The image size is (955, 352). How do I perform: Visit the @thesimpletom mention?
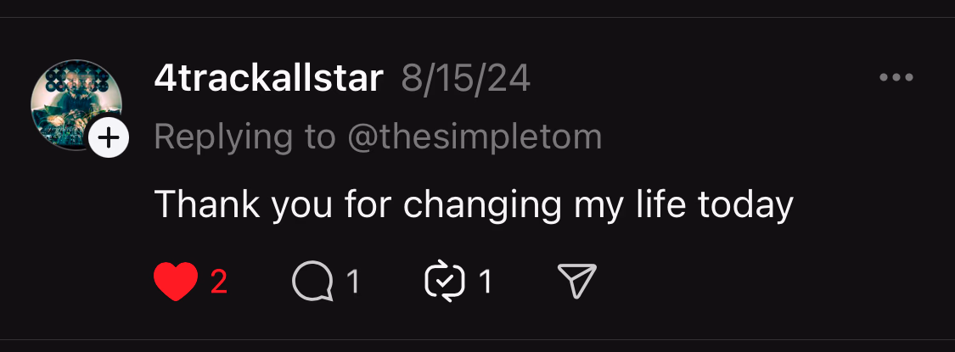coord(474,137)
